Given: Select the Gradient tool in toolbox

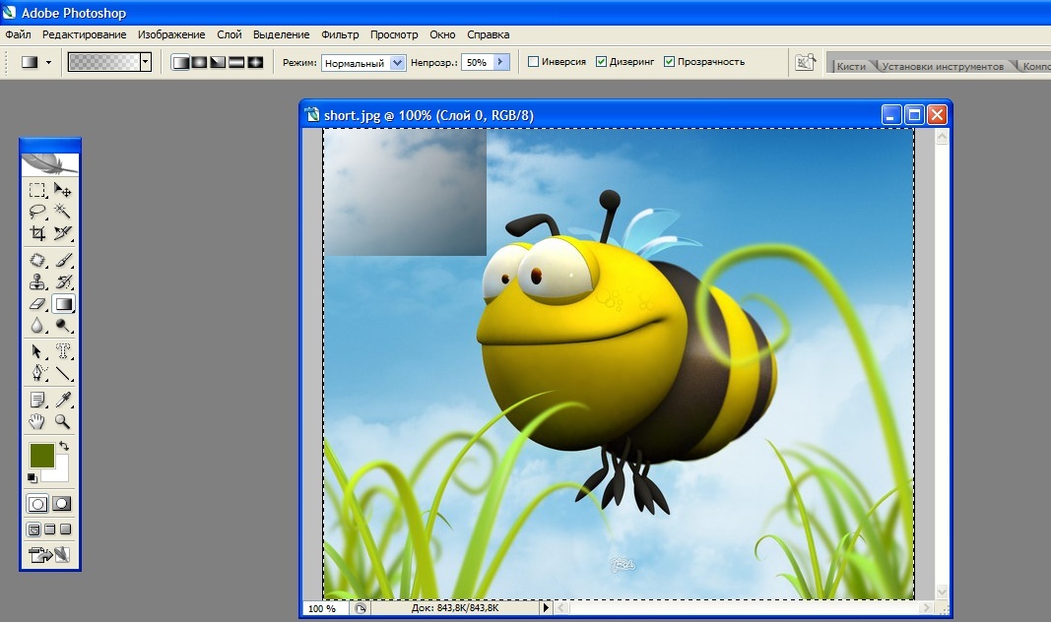Looking at the screenshot, I should click(63, 304).
